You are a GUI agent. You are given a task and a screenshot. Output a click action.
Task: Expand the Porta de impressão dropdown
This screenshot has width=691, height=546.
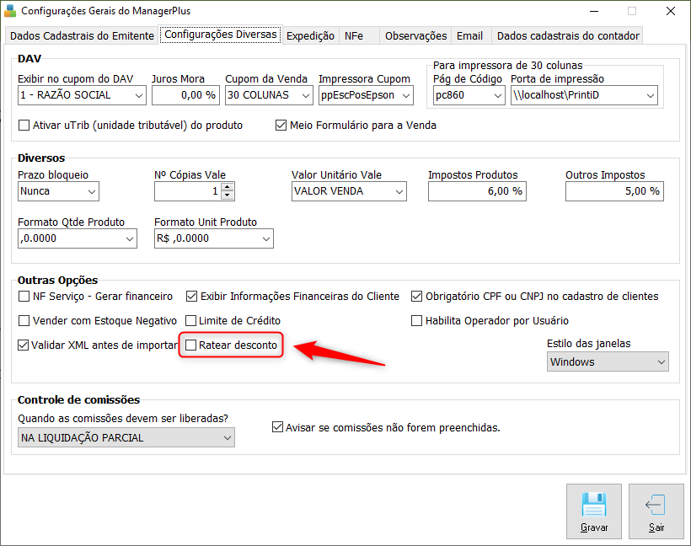[x=584, y=95]
